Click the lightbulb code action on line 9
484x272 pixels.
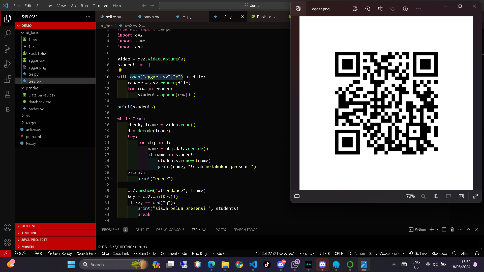[120, 71]
